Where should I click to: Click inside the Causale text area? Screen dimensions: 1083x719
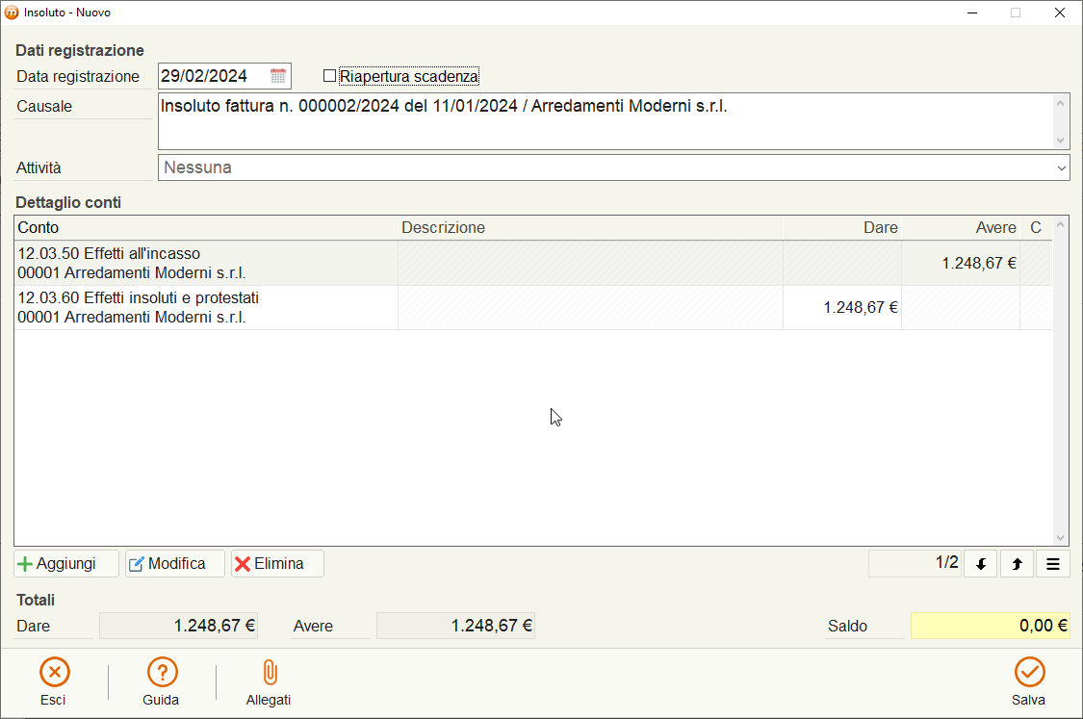(x=606, y=121)
